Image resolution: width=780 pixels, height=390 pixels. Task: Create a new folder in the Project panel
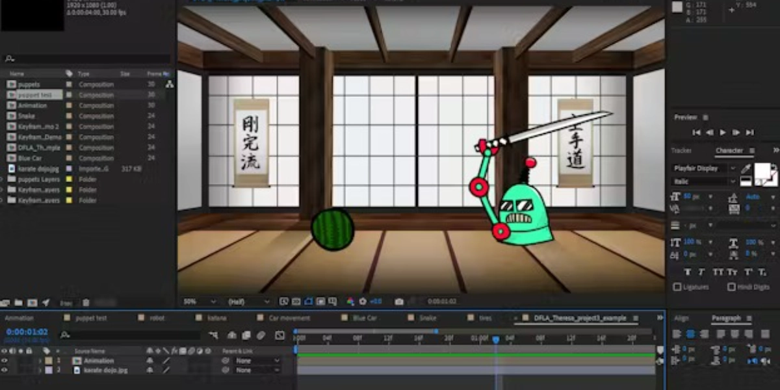tap(19, 303)
